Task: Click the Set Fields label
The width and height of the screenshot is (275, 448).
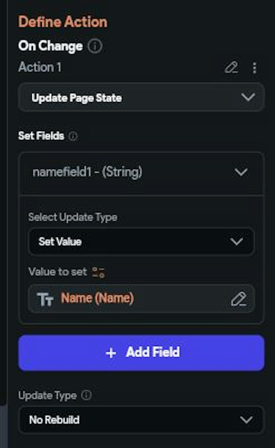Action: [41, 136]
